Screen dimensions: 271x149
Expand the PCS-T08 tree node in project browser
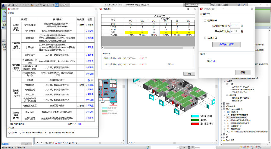click(224, 131)
